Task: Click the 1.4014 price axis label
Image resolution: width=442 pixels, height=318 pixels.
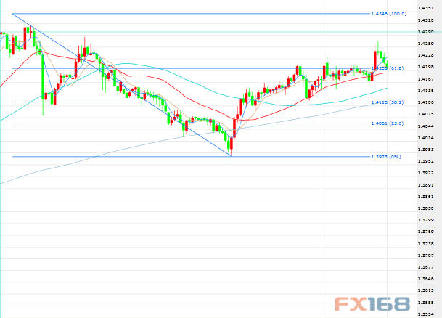Action: click(425, 138)
